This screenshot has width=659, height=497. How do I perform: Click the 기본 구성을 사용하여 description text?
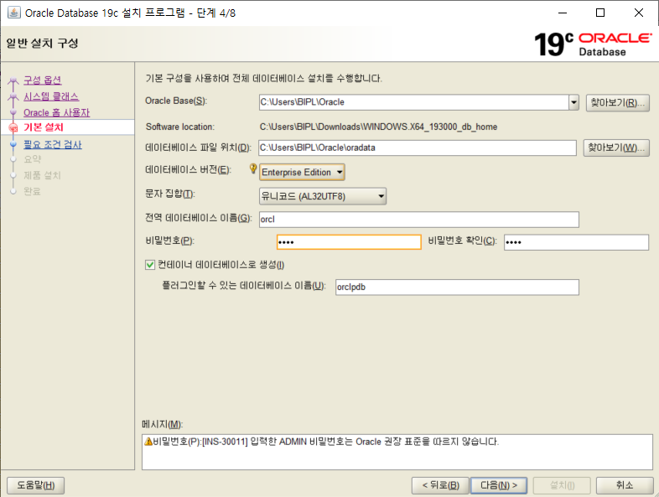pos(263,78)
